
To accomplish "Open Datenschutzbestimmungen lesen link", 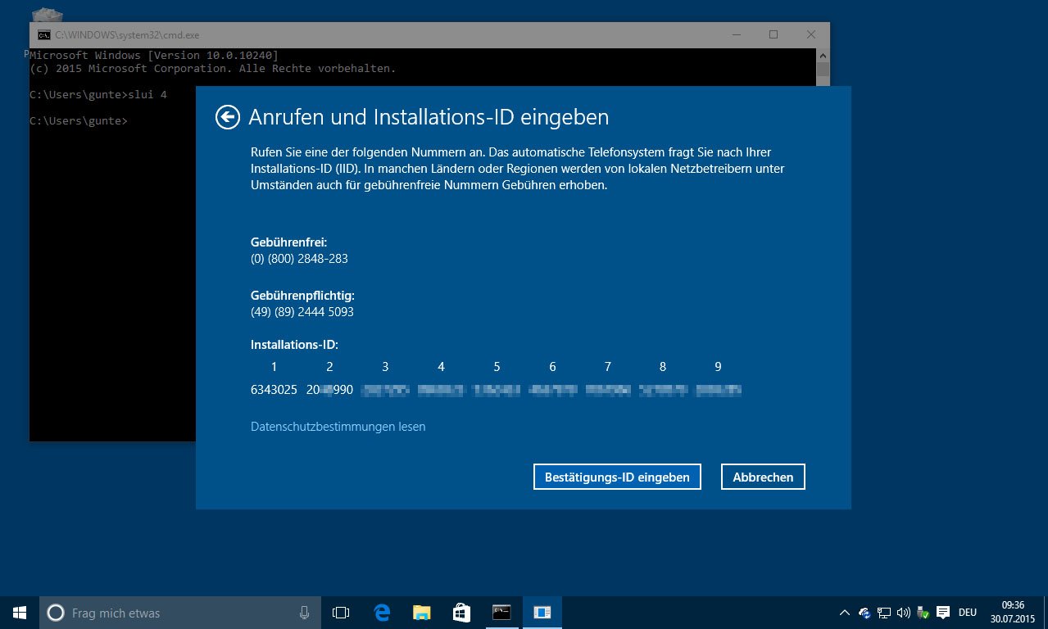I will point(338,426).
